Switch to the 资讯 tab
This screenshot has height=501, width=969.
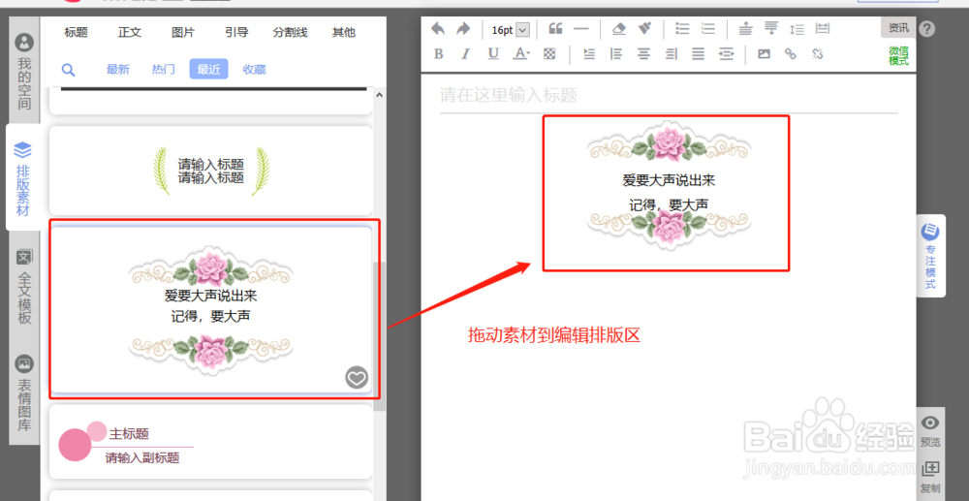898,28
